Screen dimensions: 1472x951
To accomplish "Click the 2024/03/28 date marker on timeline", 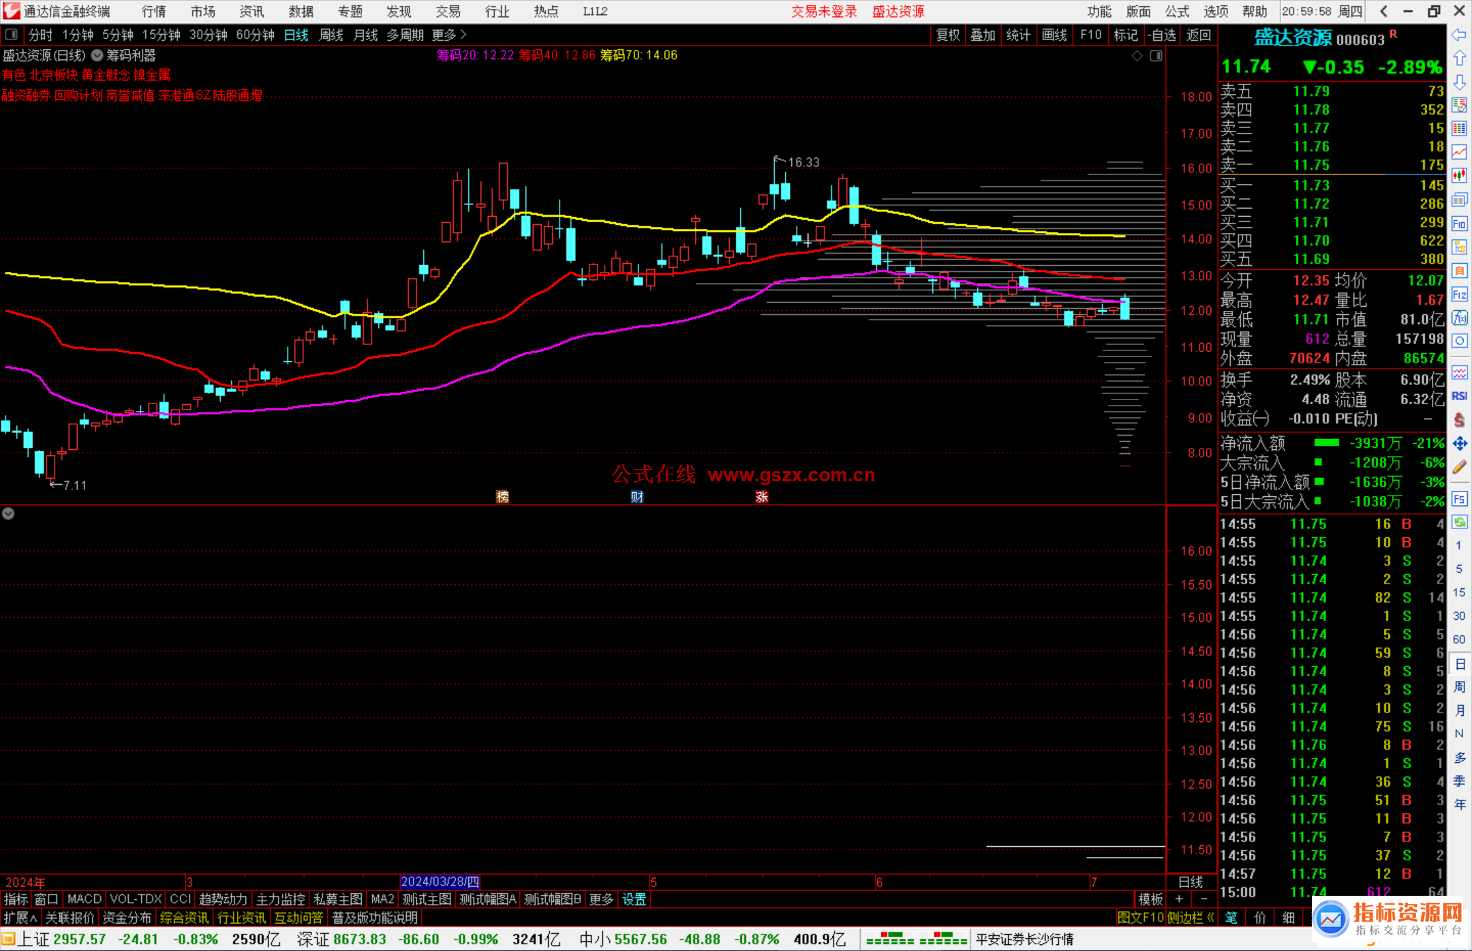I will pyautogui.click(x=440, y=882).
